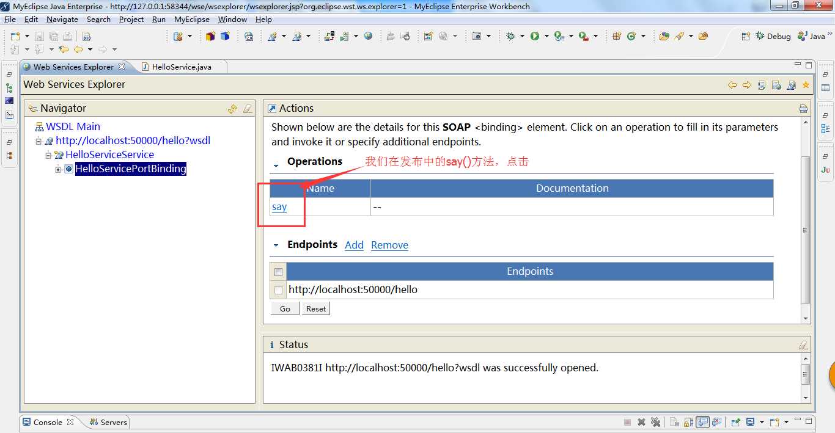Open the WSDL page icon in explorer toolbar

(791, 85)
